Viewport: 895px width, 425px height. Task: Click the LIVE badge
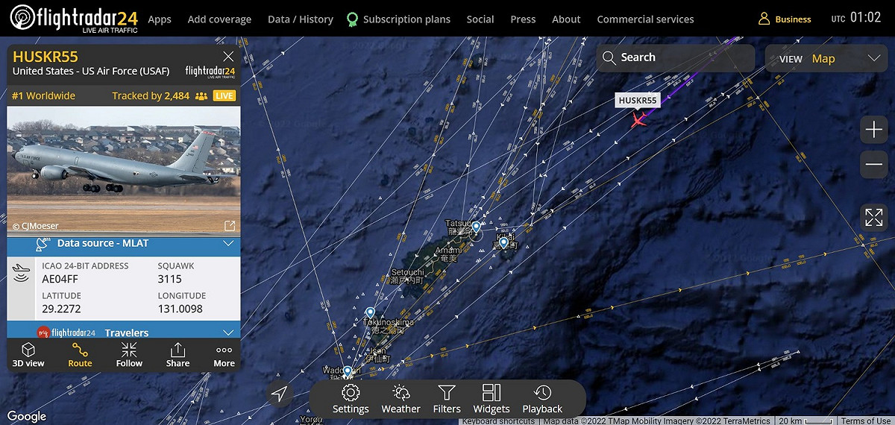224,95
